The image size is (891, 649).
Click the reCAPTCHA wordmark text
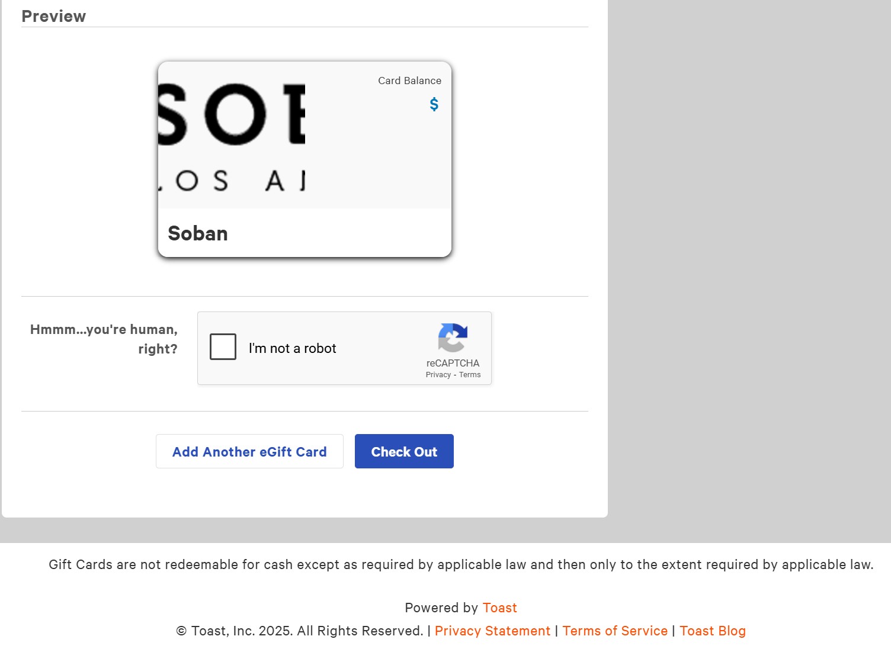[x=453, y=363]
